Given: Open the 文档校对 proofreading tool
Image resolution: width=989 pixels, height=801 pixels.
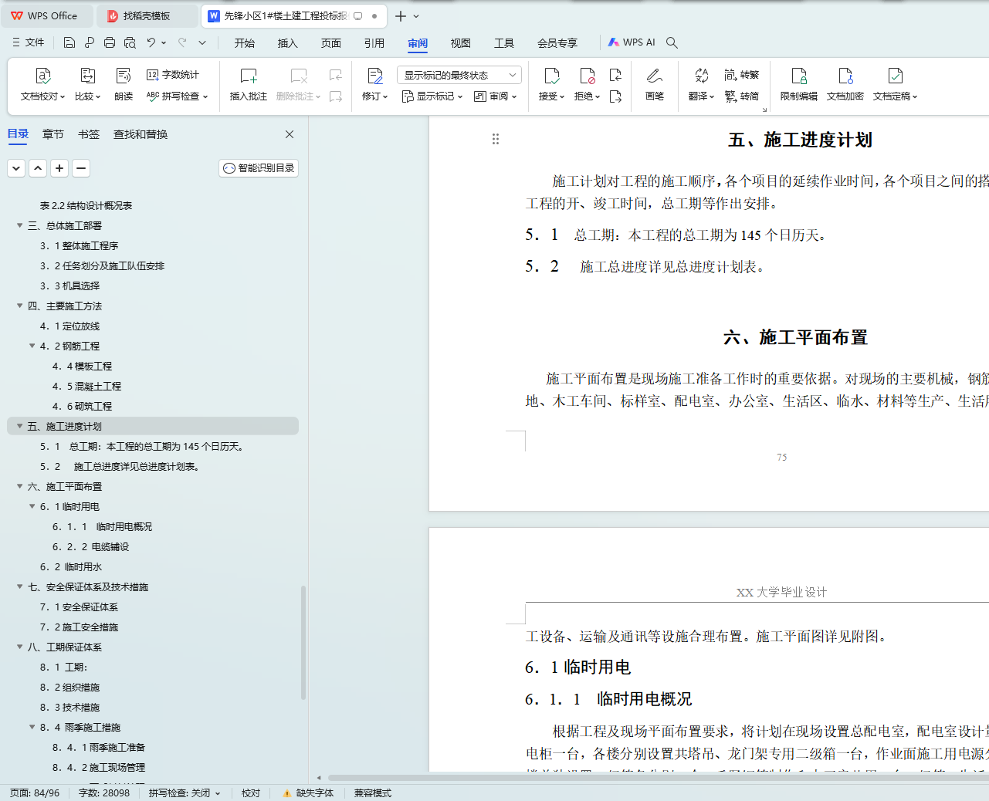Looking at the screenshot, I should pos(42,85).
